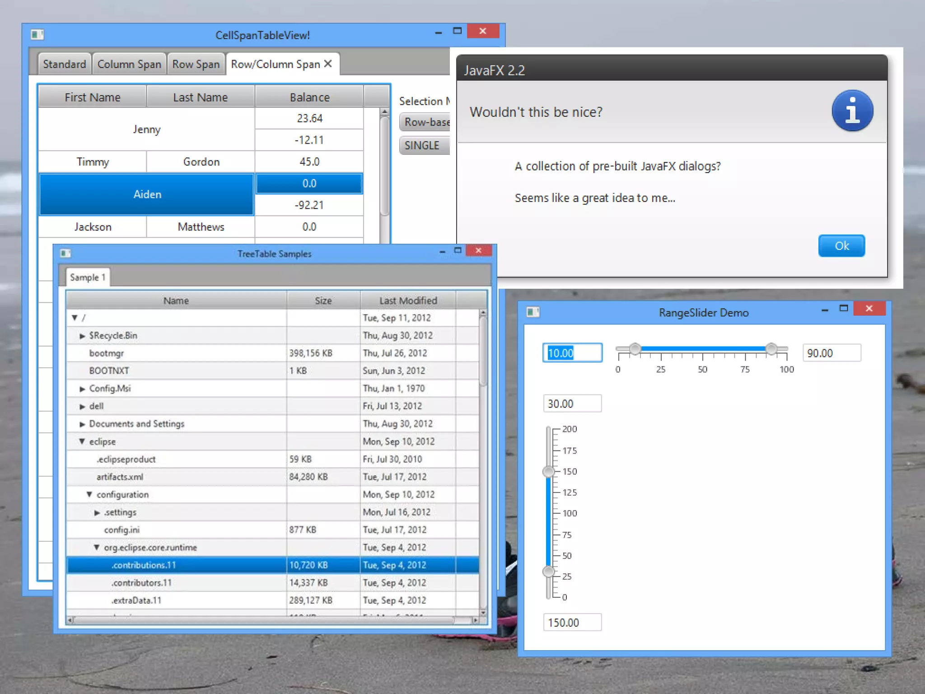This screenshot has width=925, height=694.
Task: Click the horizontal slider's high thumb near 90
Action: (771, 348)
